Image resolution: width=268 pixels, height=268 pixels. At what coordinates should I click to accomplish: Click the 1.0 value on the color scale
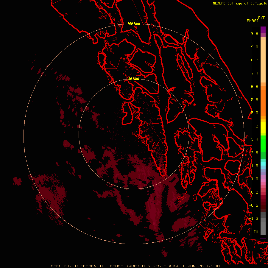255,179
